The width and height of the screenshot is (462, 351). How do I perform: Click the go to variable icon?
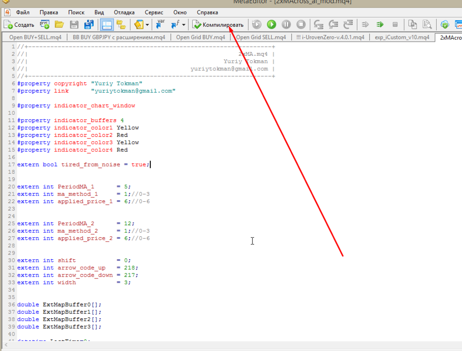160,25
